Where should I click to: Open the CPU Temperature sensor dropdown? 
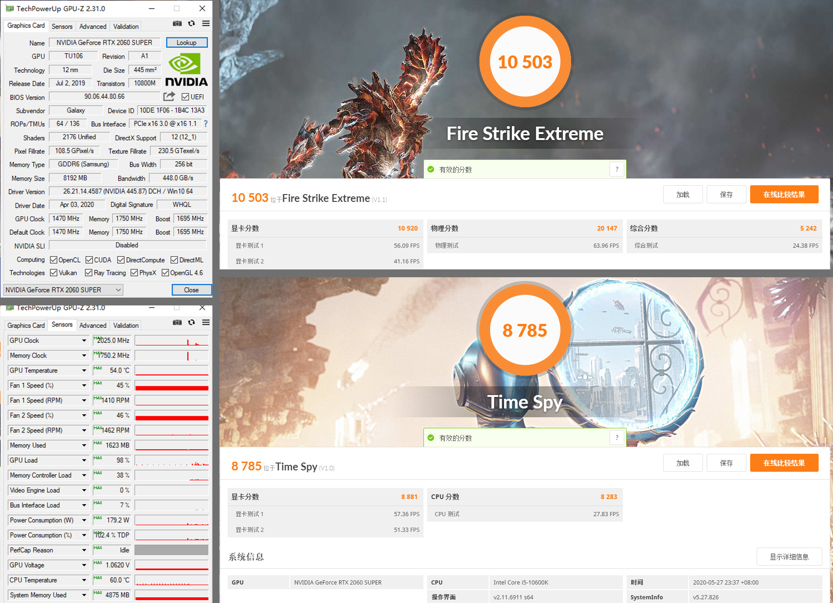point(84,580)
